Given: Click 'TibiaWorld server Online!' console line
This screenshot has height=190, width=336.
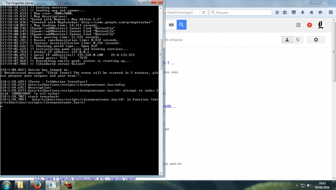Looking at the screenshot, I should 43,64.
